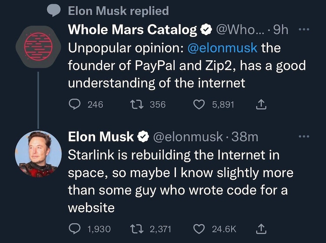The width and height of the screenshot is (326, 243).
Task: Share the Whole Mars Catalog tweet
Action: tap(262, 104)
